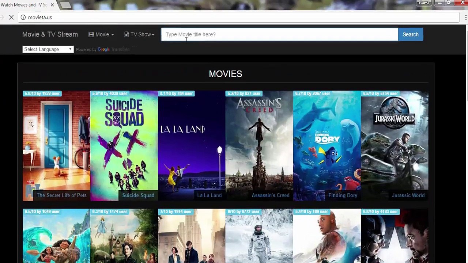Open the Select Language dropdown

pyautogui.click(x=48, y=49)
